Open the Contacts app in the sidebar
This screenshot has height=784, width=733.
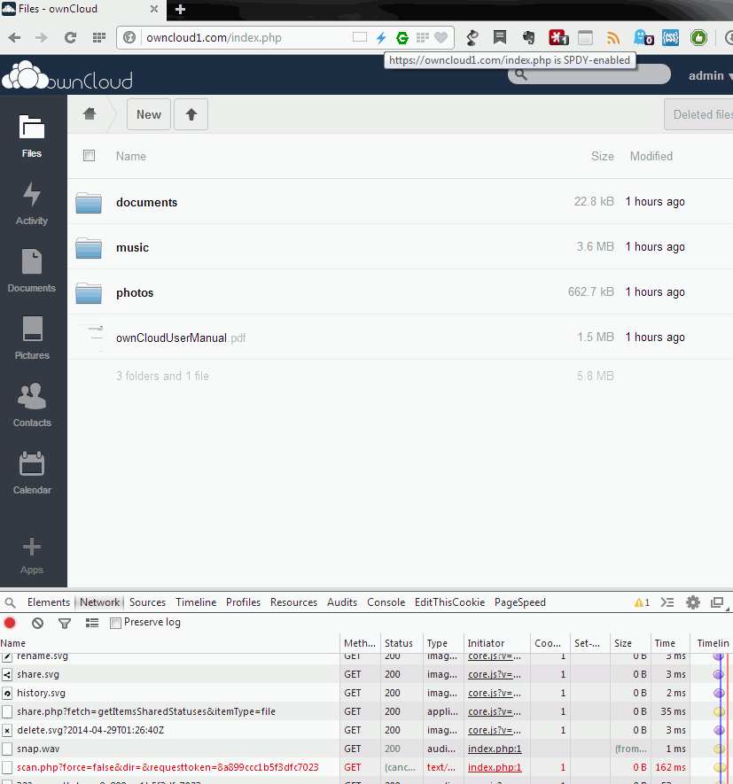click(x=32, y=405)
